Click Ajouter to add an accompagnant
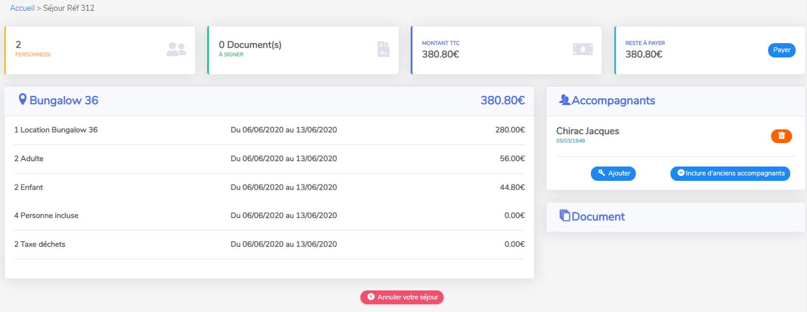The height and width of the screenshot is (312, 807). click(x=613, y=173)
